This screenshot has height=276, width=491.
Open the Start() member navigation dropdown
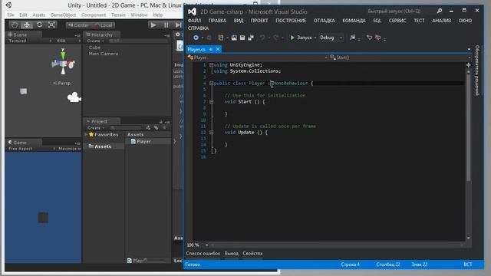(400, 58)
